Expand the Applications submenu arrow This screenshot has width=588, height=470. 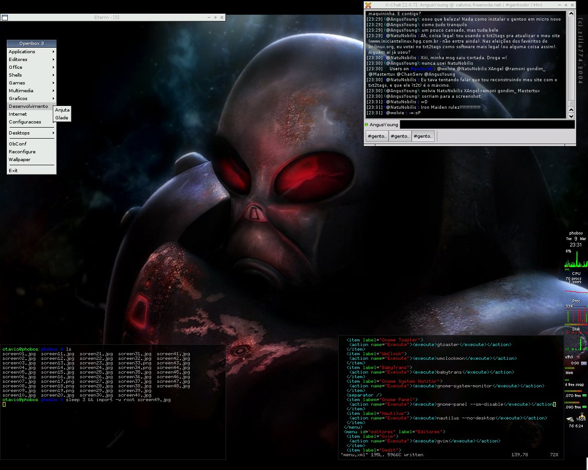[53, 52]
